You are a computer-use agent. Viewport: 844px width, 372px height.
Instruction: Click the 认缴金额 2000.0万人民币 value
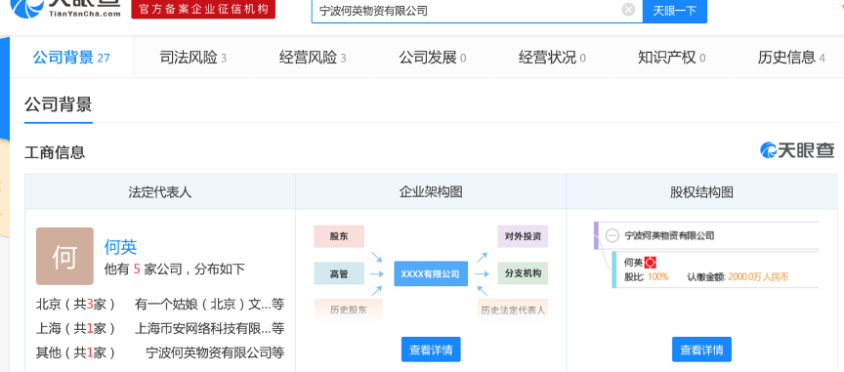[x=758, y=276]
